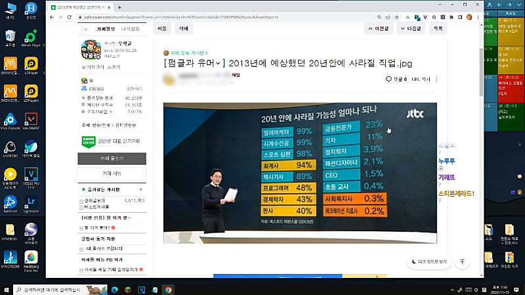Go to previous post 이전글
Viewport: 525px width, 295px height.
(379, 29)
